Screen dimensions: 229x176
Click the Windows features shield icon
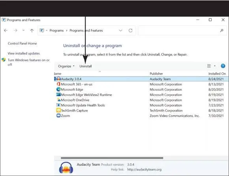[4, 60]
